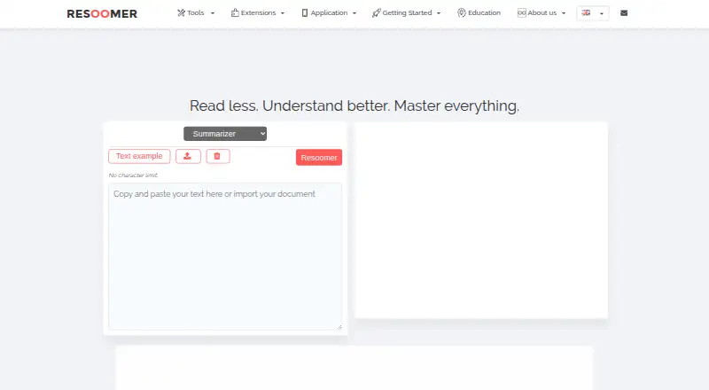Image resolution: width=709 pixels, height=390 pixels.
Task: Go to the Education page
Action: click(x=479, y=13)
